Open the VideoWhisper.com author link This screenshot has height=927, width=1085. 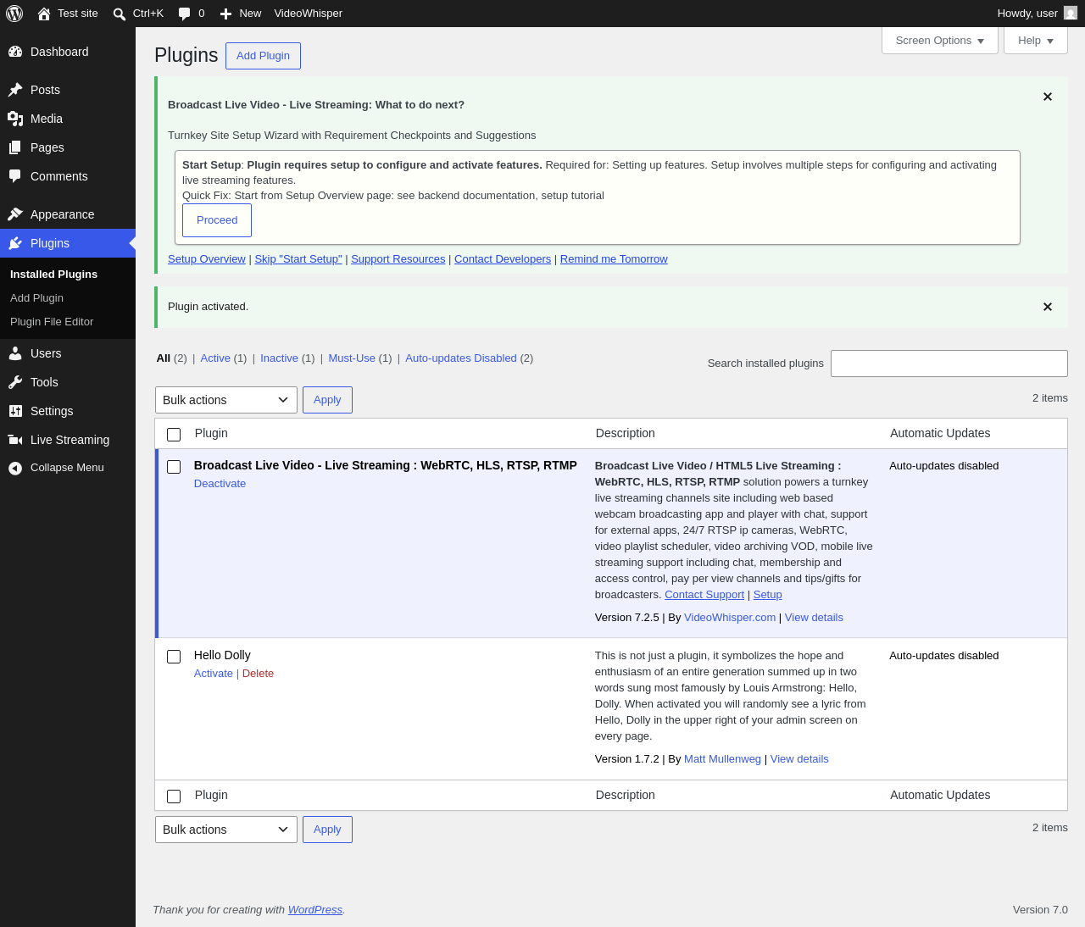coord(730,618)
